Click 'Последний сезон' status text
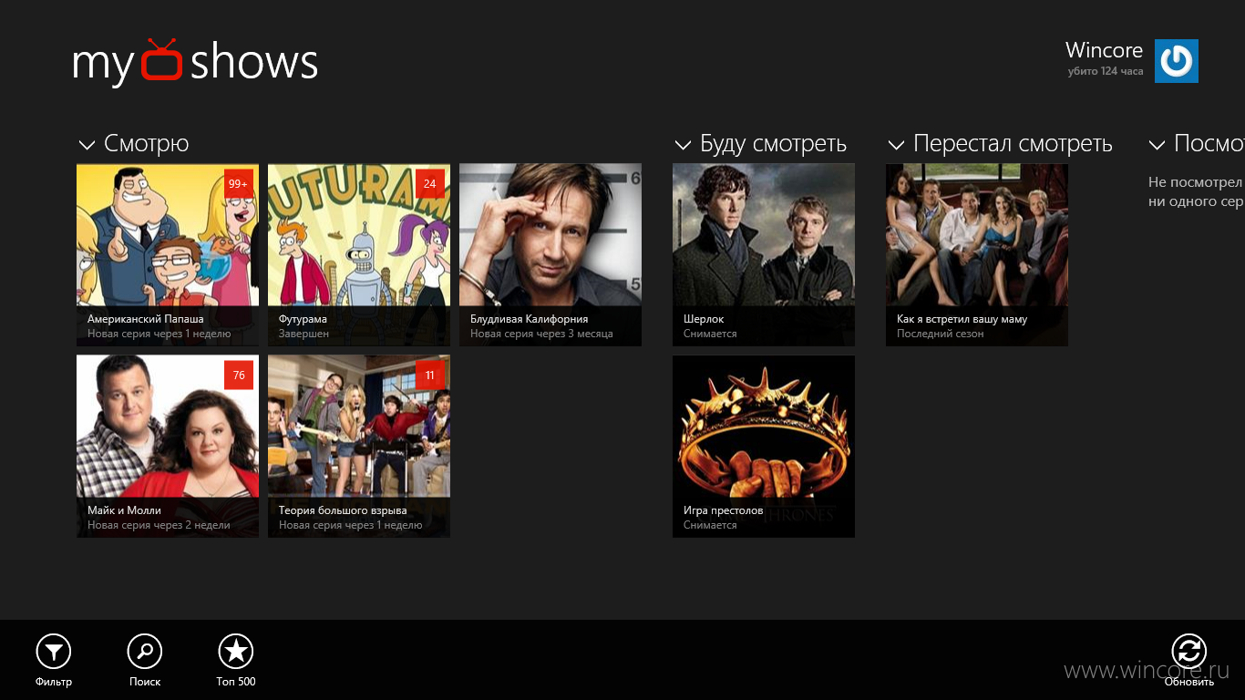This screenshot has width=1245, height=700. pyautogui.click(x=941, y=334)
